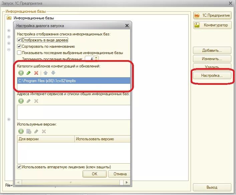Cancel the dialog with Отмена button
This screenshot has width=236, height=195.
(120, 174)
